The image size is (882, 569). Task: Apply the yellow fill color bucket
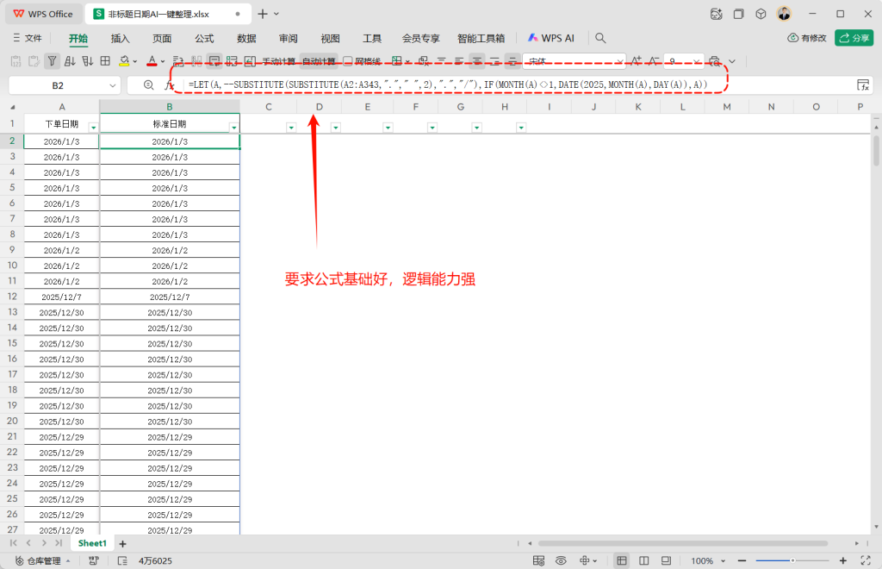(124, 61)
